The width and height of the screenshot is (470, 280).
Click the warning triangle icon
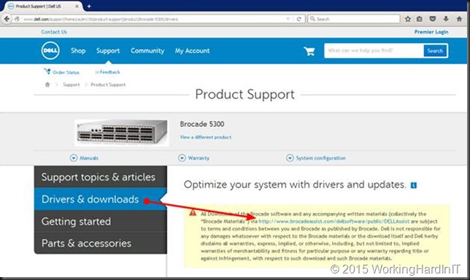click(193, 213)
